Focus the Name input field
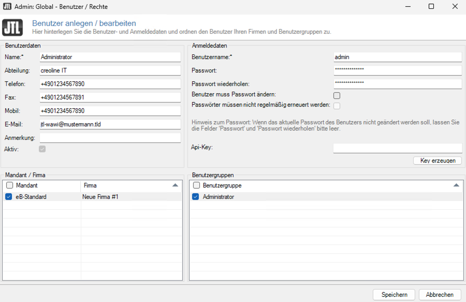 (x=110, y=57)
